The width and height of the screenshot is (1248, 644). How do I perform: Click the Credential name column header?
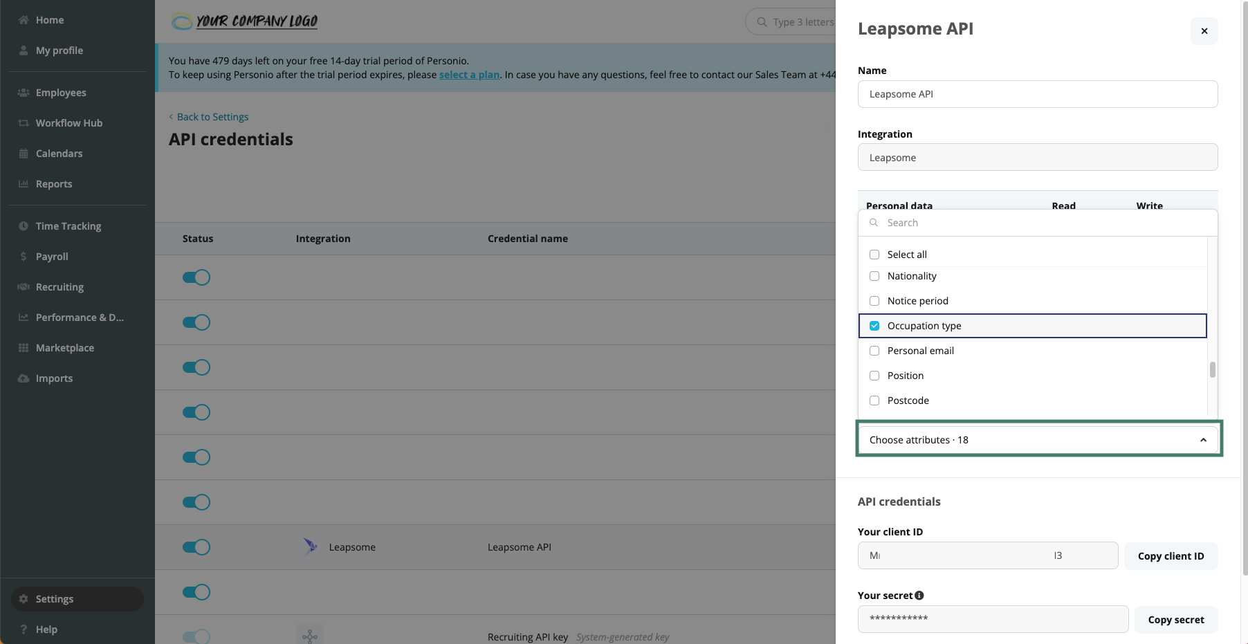528,239
